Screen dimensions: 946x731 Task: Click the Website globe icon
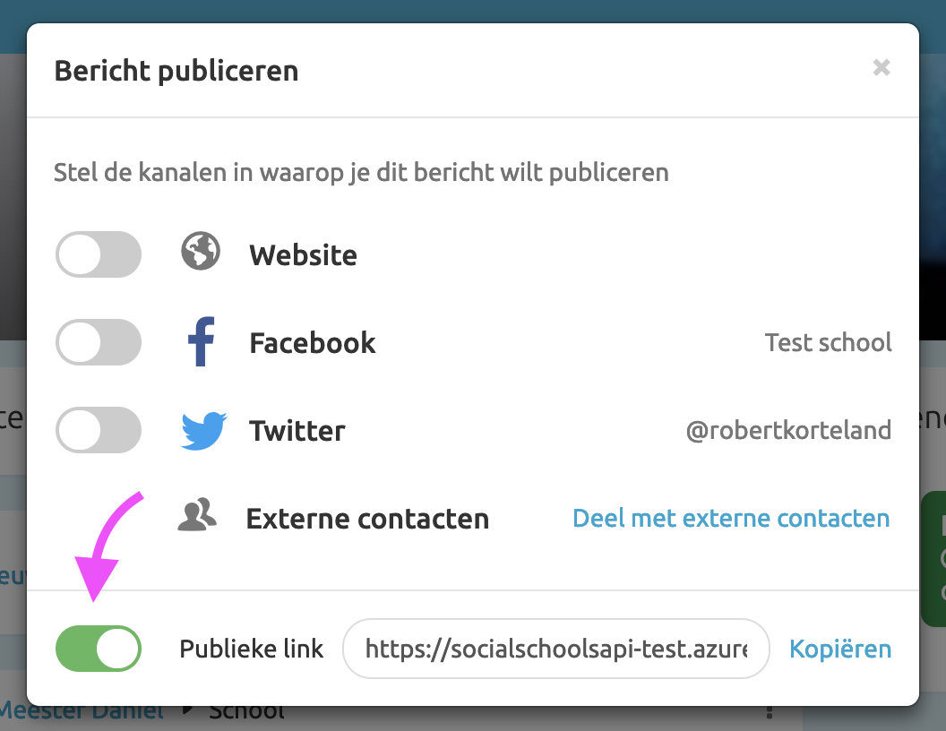pyautogui.click(x=199, y=254)
